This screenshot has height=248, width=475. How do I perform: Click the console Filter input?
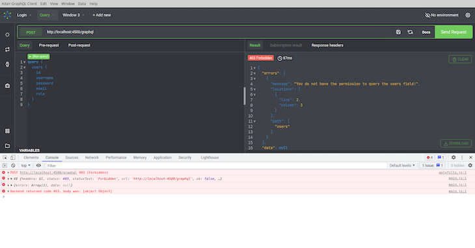coord(216,166)
